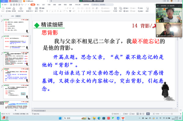Click the Format Painter brush icon
Viewport: 183px width, 121px height.
(x=14, y=9)
